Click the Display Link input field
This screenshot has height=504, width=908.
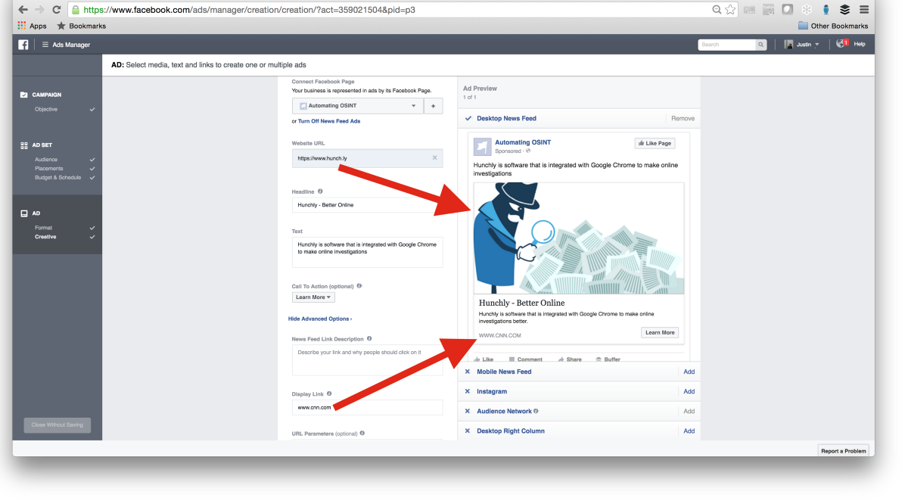[367, 407]
